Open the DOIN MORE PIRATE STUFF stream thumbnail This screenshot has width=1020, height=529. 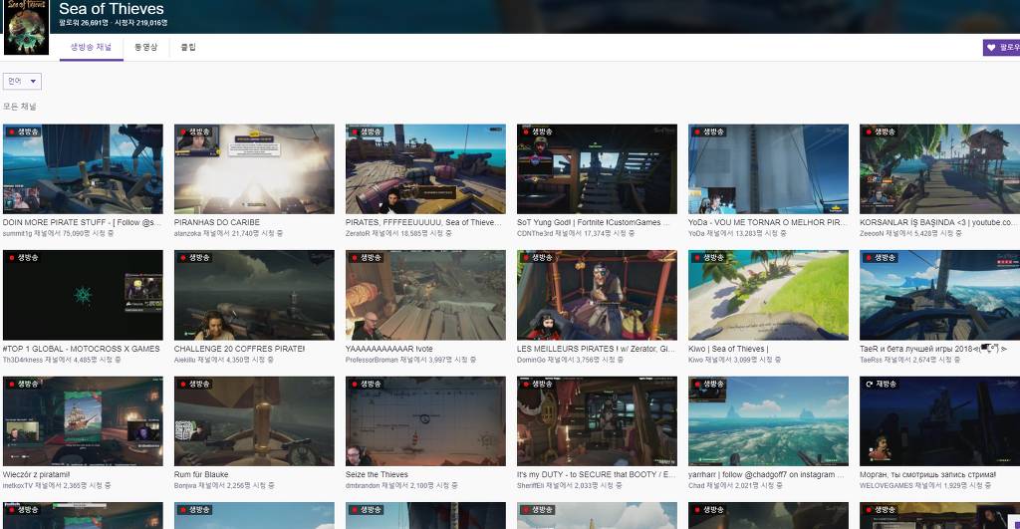coord(84,169)
